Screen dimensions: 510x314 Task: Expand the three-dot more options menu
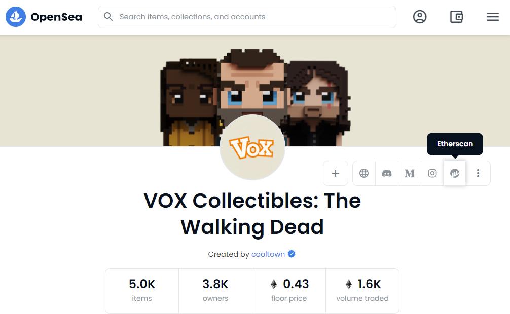pyautogui.click(x=478, y=173)
